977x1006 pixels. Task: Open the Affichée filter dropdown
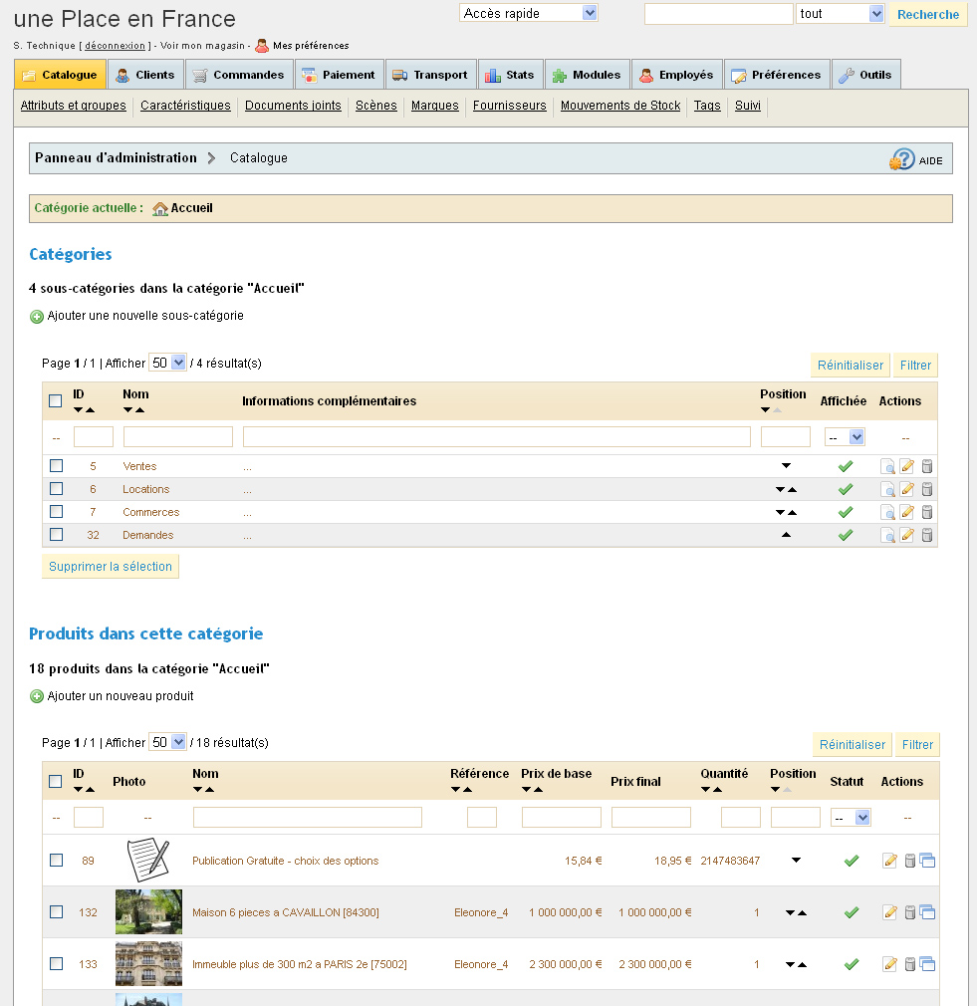845,437
